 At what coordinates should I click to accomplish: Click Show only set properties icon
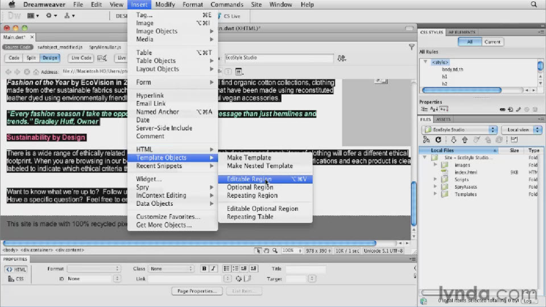[x=444, y=109]
